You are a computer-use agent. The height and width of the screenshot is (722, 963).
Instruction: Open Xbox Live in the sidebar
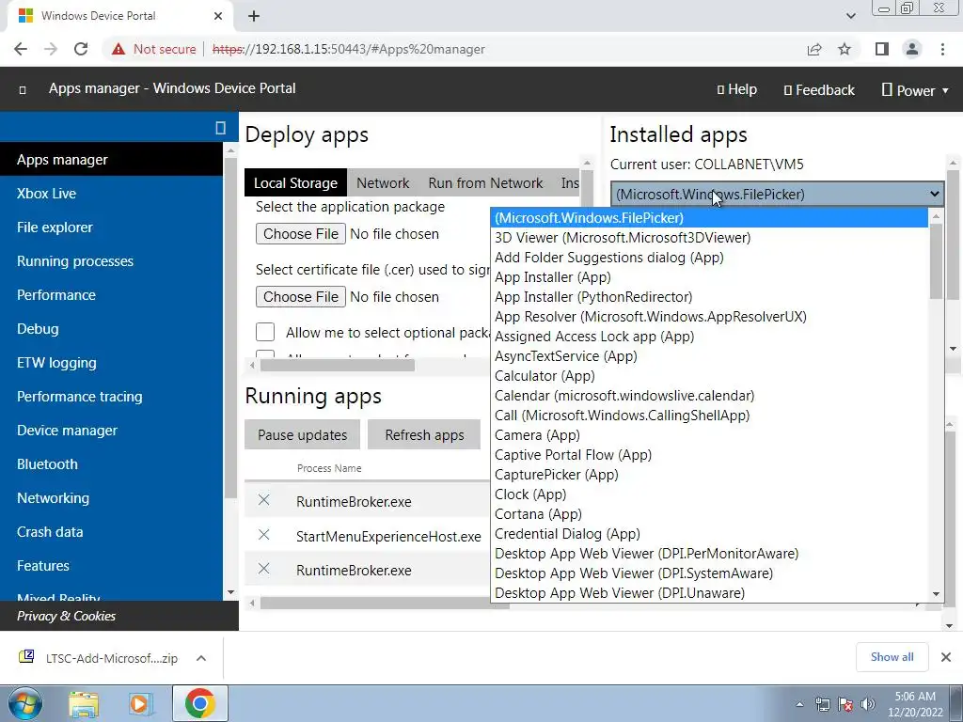[112, 194]
